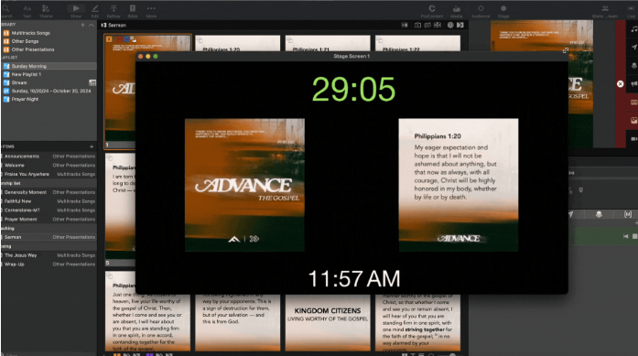Click the skip-to-start icon in green bar

click(x=626, y=236)
